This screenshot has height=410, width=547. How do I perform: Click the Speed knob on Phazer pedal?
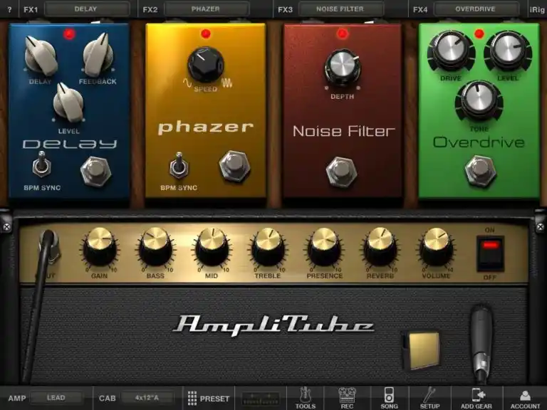(206, 65)
